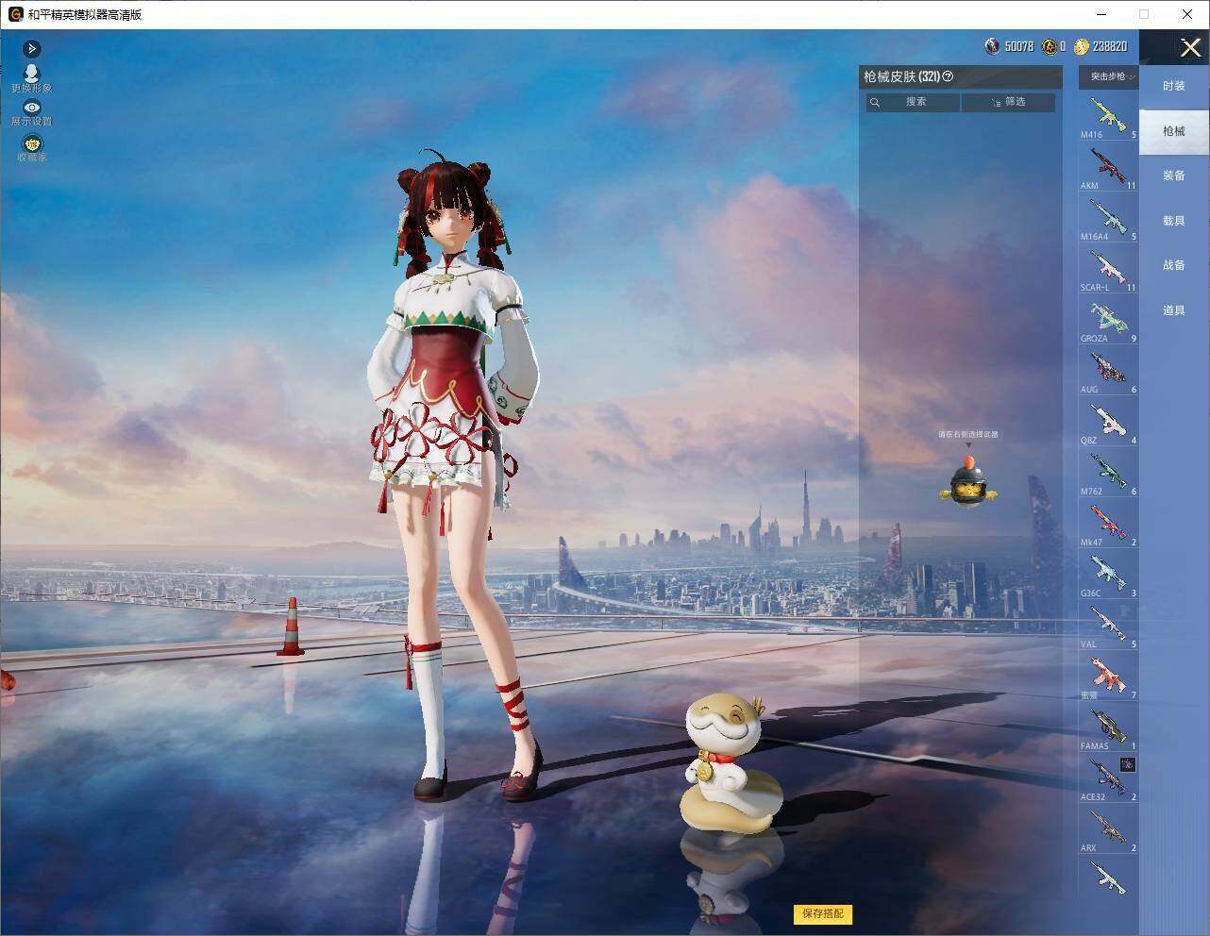Select the 枪械 tab
Screen dimensions: 1210x936
click(1173, 131)
